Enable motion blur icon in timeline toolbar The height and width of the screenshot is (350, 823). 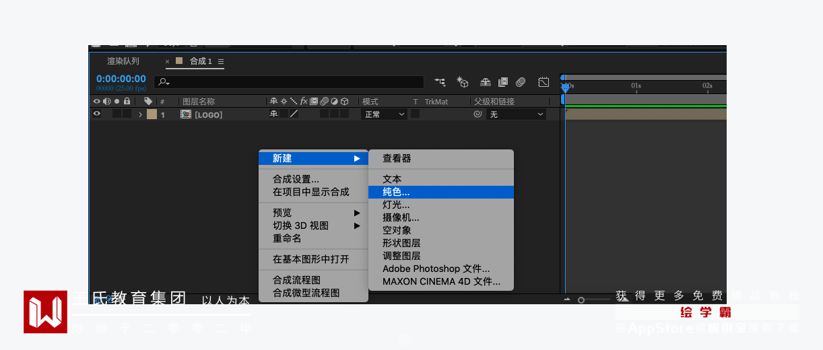[x=521, y=82]
